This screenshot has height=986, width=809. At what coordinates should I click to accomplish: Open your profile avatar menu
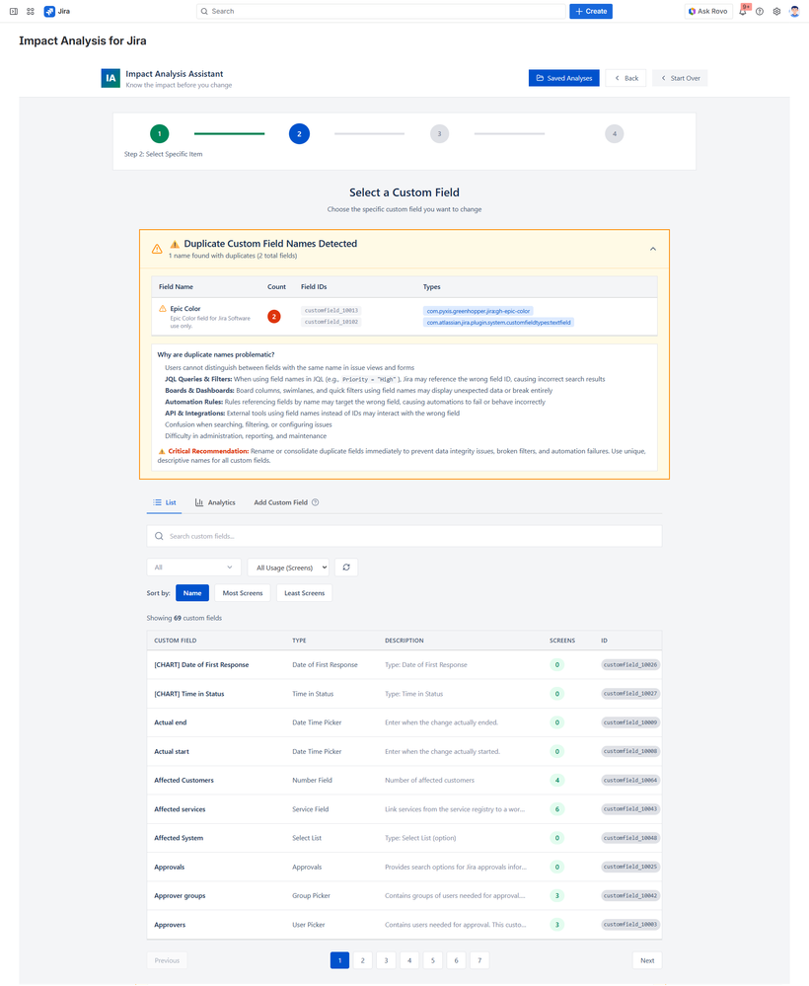pyautogui.click(x=795, y=11)
